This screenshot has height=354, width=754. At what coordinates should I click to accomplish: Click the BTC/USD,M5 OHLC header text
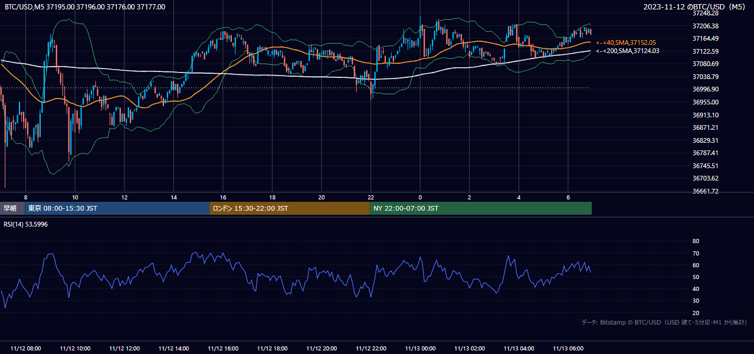85,6
